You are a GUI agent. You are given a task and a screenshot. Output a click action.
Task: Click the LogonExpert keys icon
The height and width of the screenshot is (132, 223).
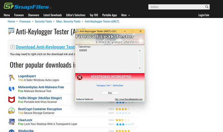11,78
